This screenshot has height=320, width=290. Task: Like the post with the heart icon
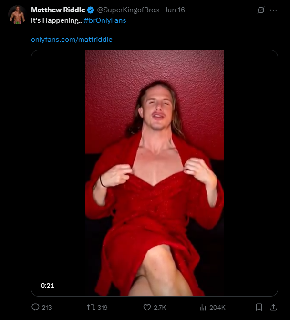(x=147, y=307)
